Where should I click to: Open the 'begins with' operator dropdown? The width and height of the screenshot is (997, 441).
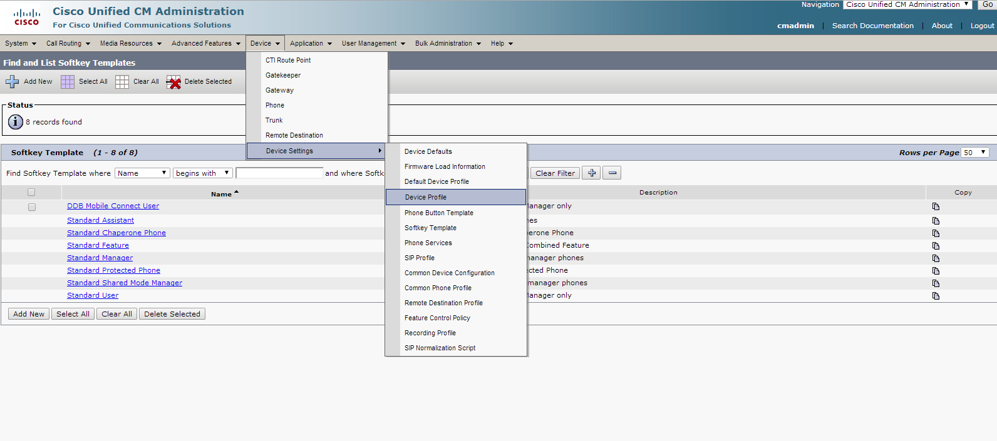point(203,173)
